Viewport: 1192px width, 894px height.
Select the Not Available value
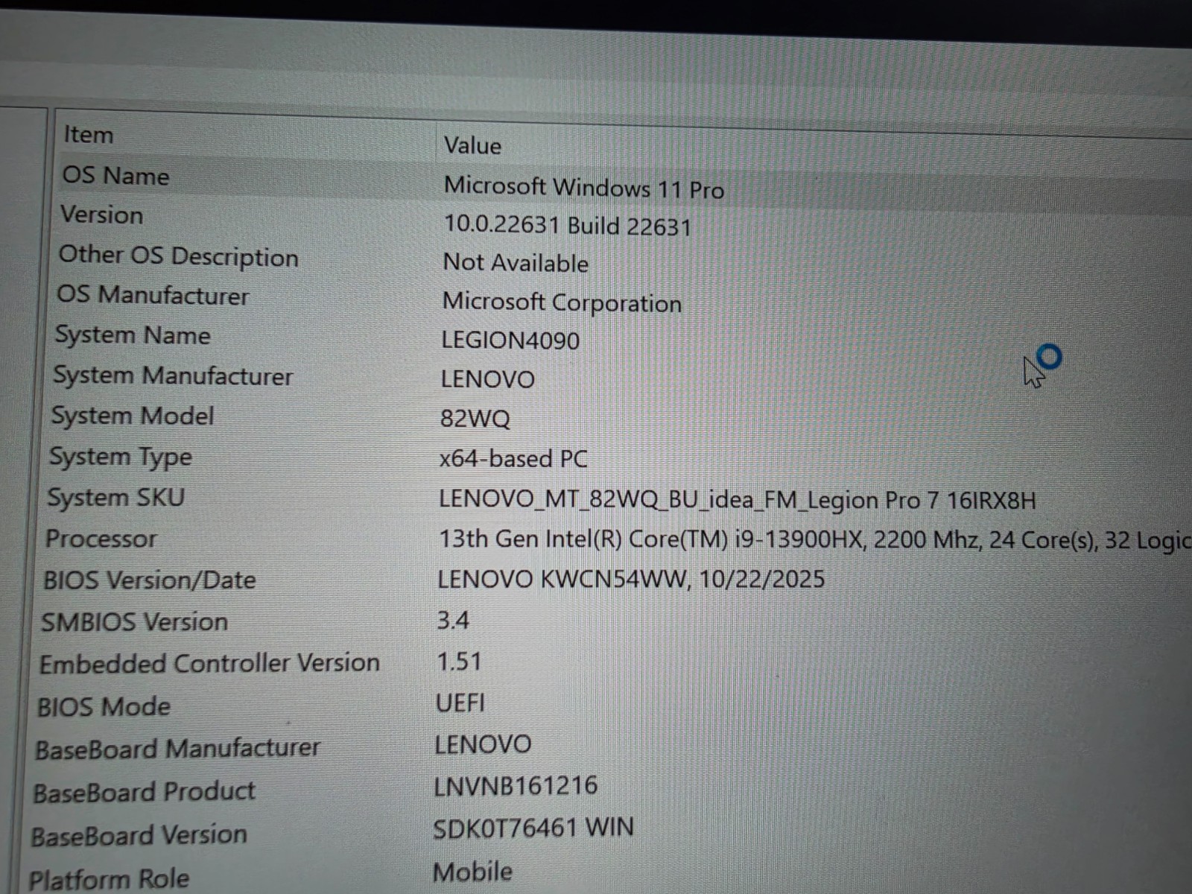tap(516, 262)
